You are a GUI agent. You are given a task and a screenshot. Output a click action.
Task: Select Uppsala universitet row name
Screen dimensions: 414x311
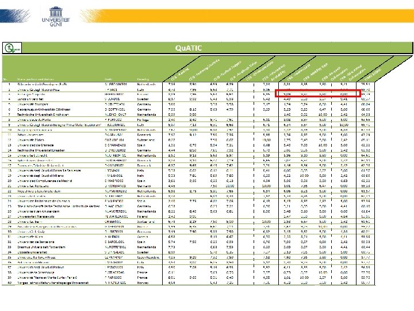tap(32, 252)
